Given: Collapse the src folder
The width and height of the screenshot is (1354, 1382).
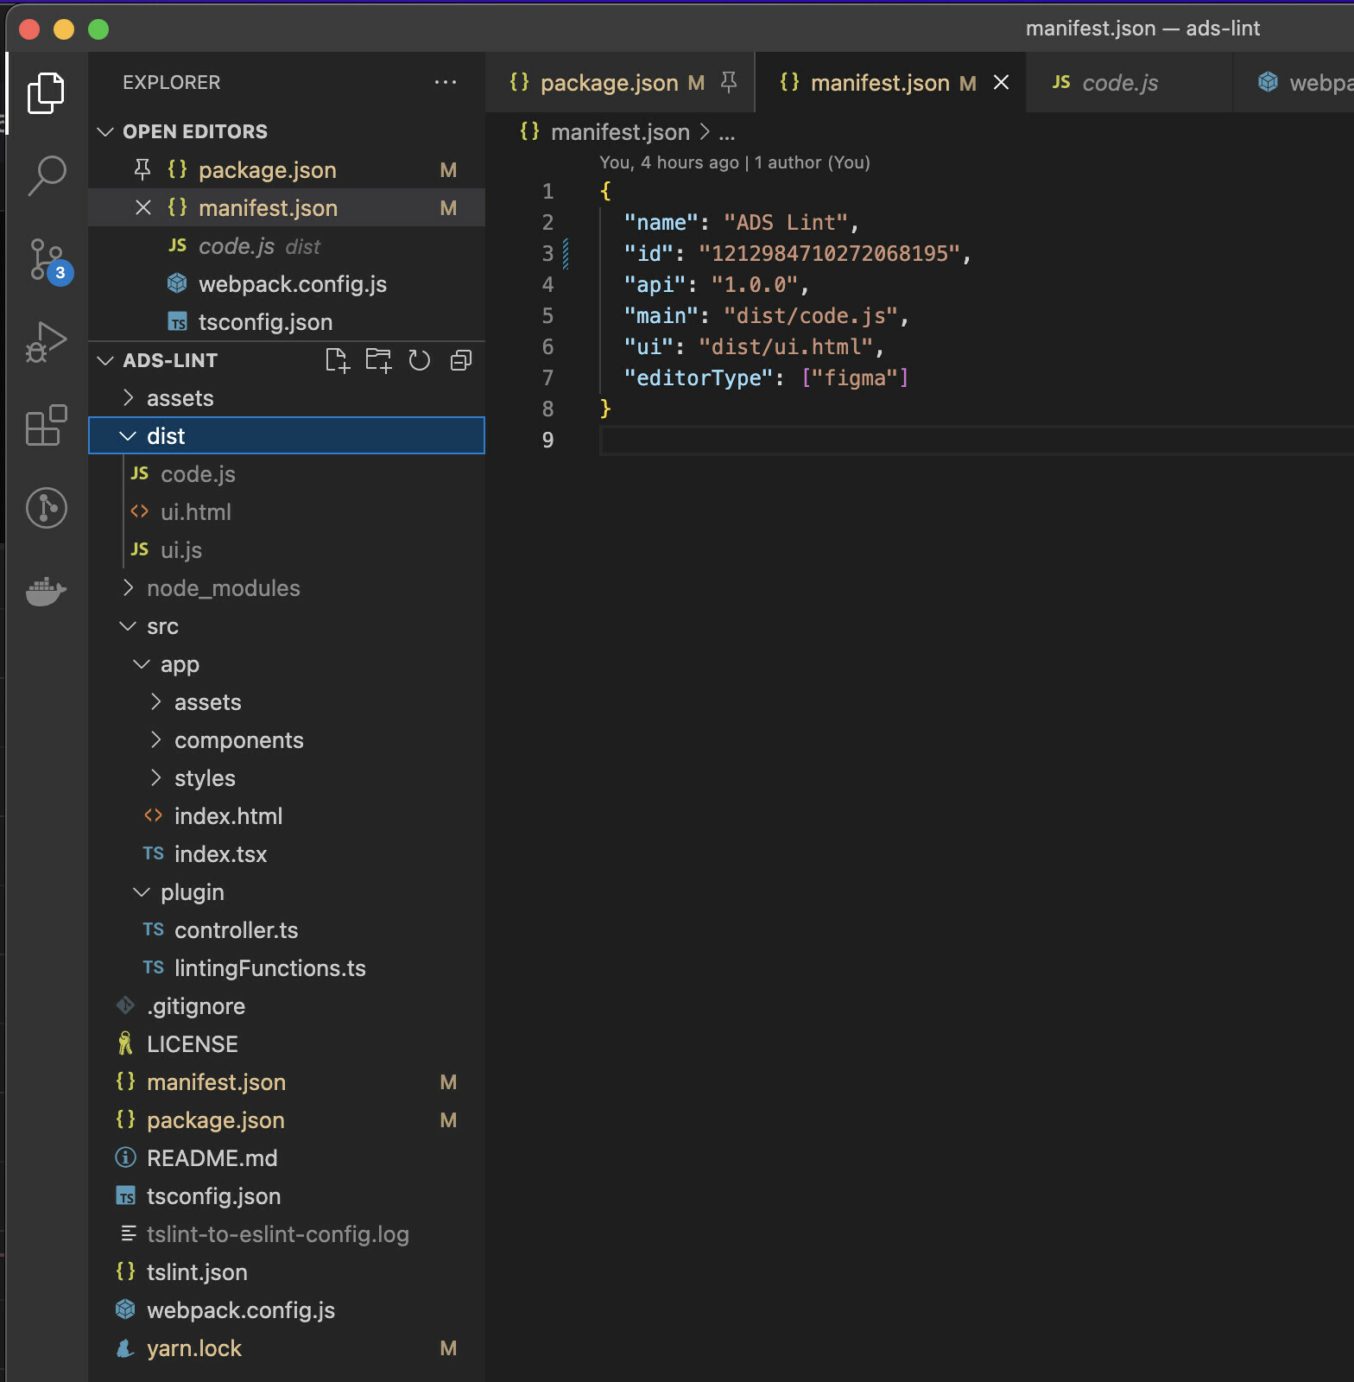Looking at the screenshot, I should pos(287,626).
